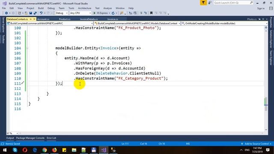Screen dimensions: 274x154
Task: Expand the IIS Express run target arrow
Action: pos(110,13)
